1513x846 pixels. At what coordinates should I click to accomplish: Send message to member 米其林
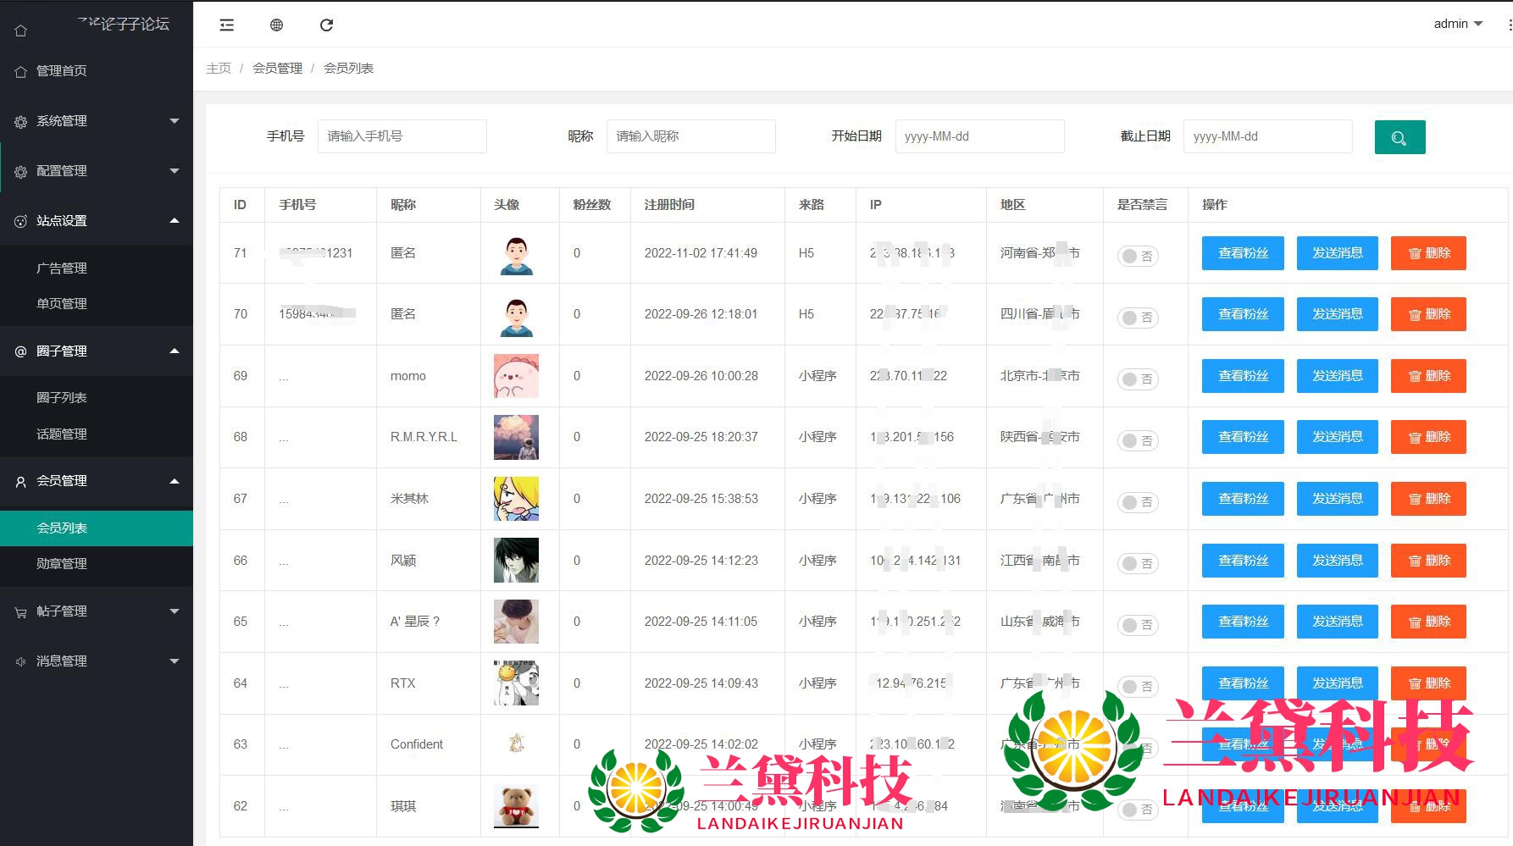click(x=1337, y=499)
